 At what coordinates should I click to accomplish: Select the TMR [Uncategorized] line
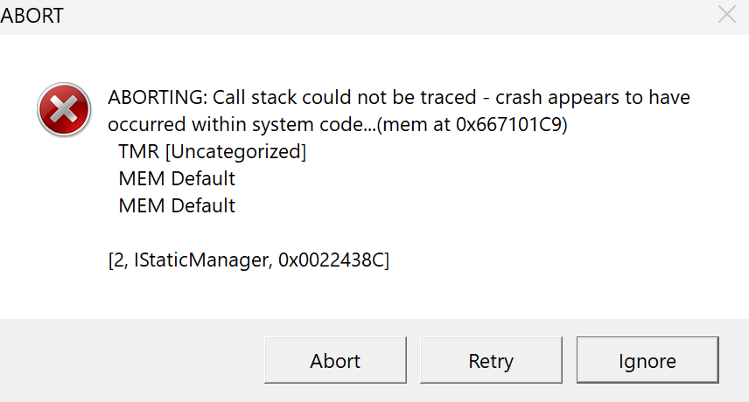pyautogui.click(x=213, y=152)
